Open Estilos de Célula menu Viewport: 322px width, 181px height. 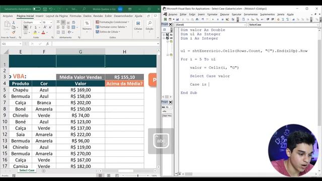coord(108,32)
